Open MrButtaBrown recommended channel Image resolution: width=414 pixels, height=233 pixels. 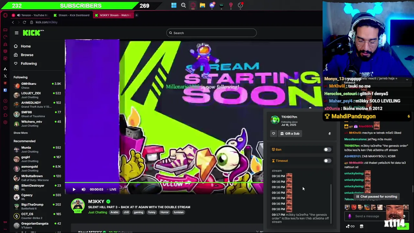(x=37, y=178)
